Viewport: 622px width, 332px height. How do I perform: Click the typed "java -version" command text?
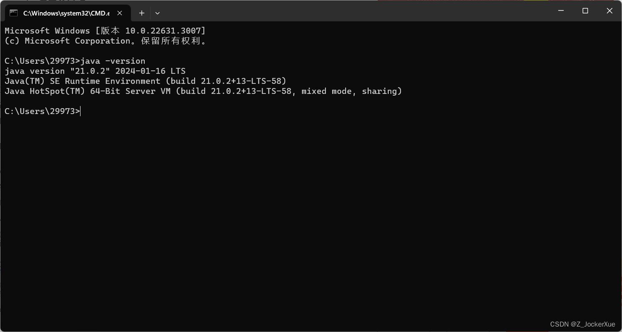click(113, 61)
